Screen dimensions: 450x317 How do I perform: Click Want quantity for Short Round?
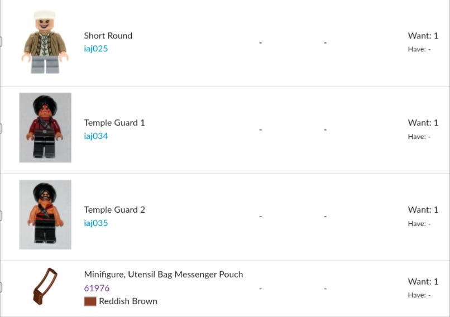click(x=423, y=36)
